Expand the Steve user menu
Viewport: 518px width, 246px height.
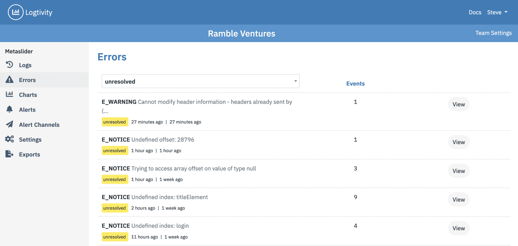pyautogui.click(x=497, y=12)
